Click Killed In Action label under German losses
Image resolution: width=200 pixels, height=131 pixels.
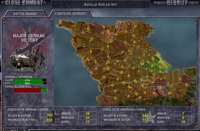tap(20, 116)
